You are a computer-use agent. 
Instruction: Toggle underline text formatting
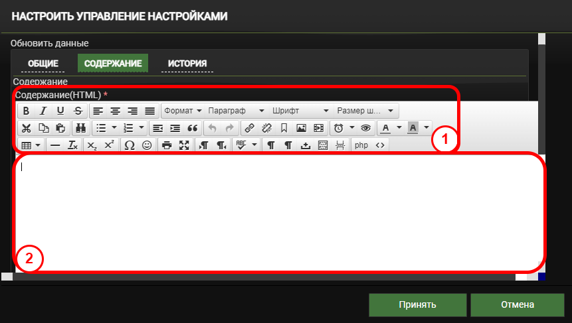pos(60,111)
